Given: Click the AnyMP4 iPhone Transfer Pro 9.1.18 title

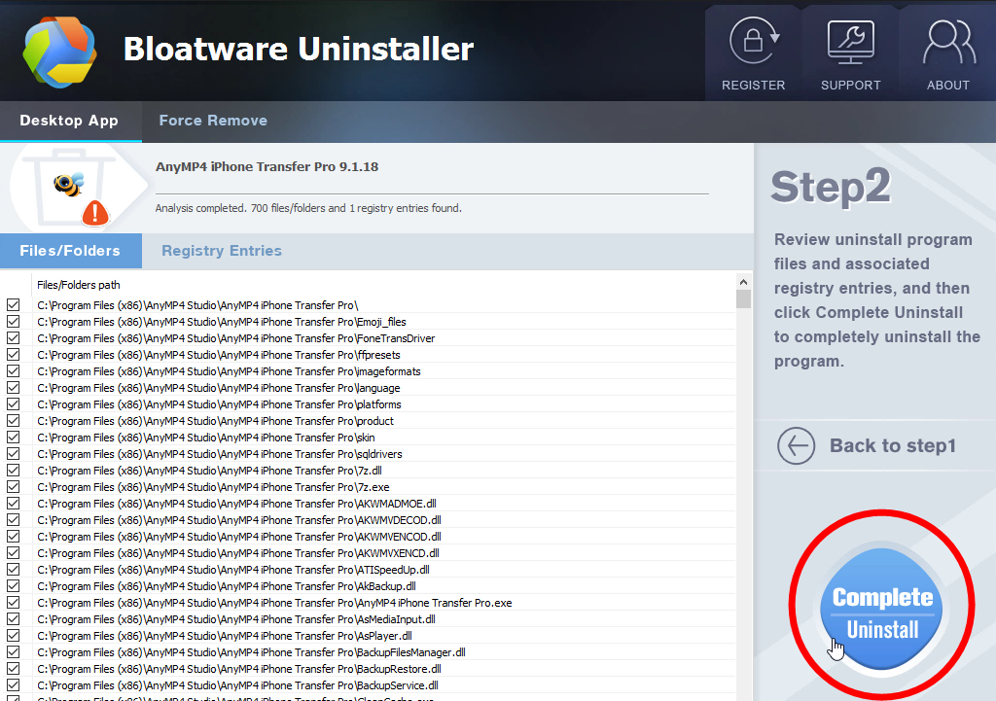Looking at the screenshot, I should pos(267,167).
